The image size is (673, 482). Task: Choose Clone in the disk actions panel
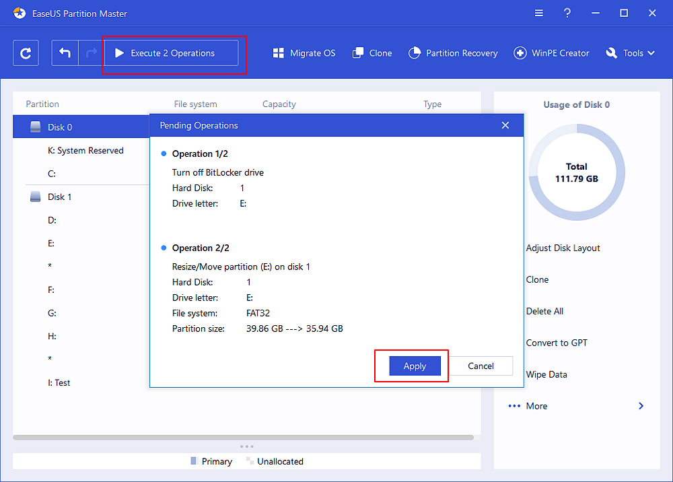[537, 280]
